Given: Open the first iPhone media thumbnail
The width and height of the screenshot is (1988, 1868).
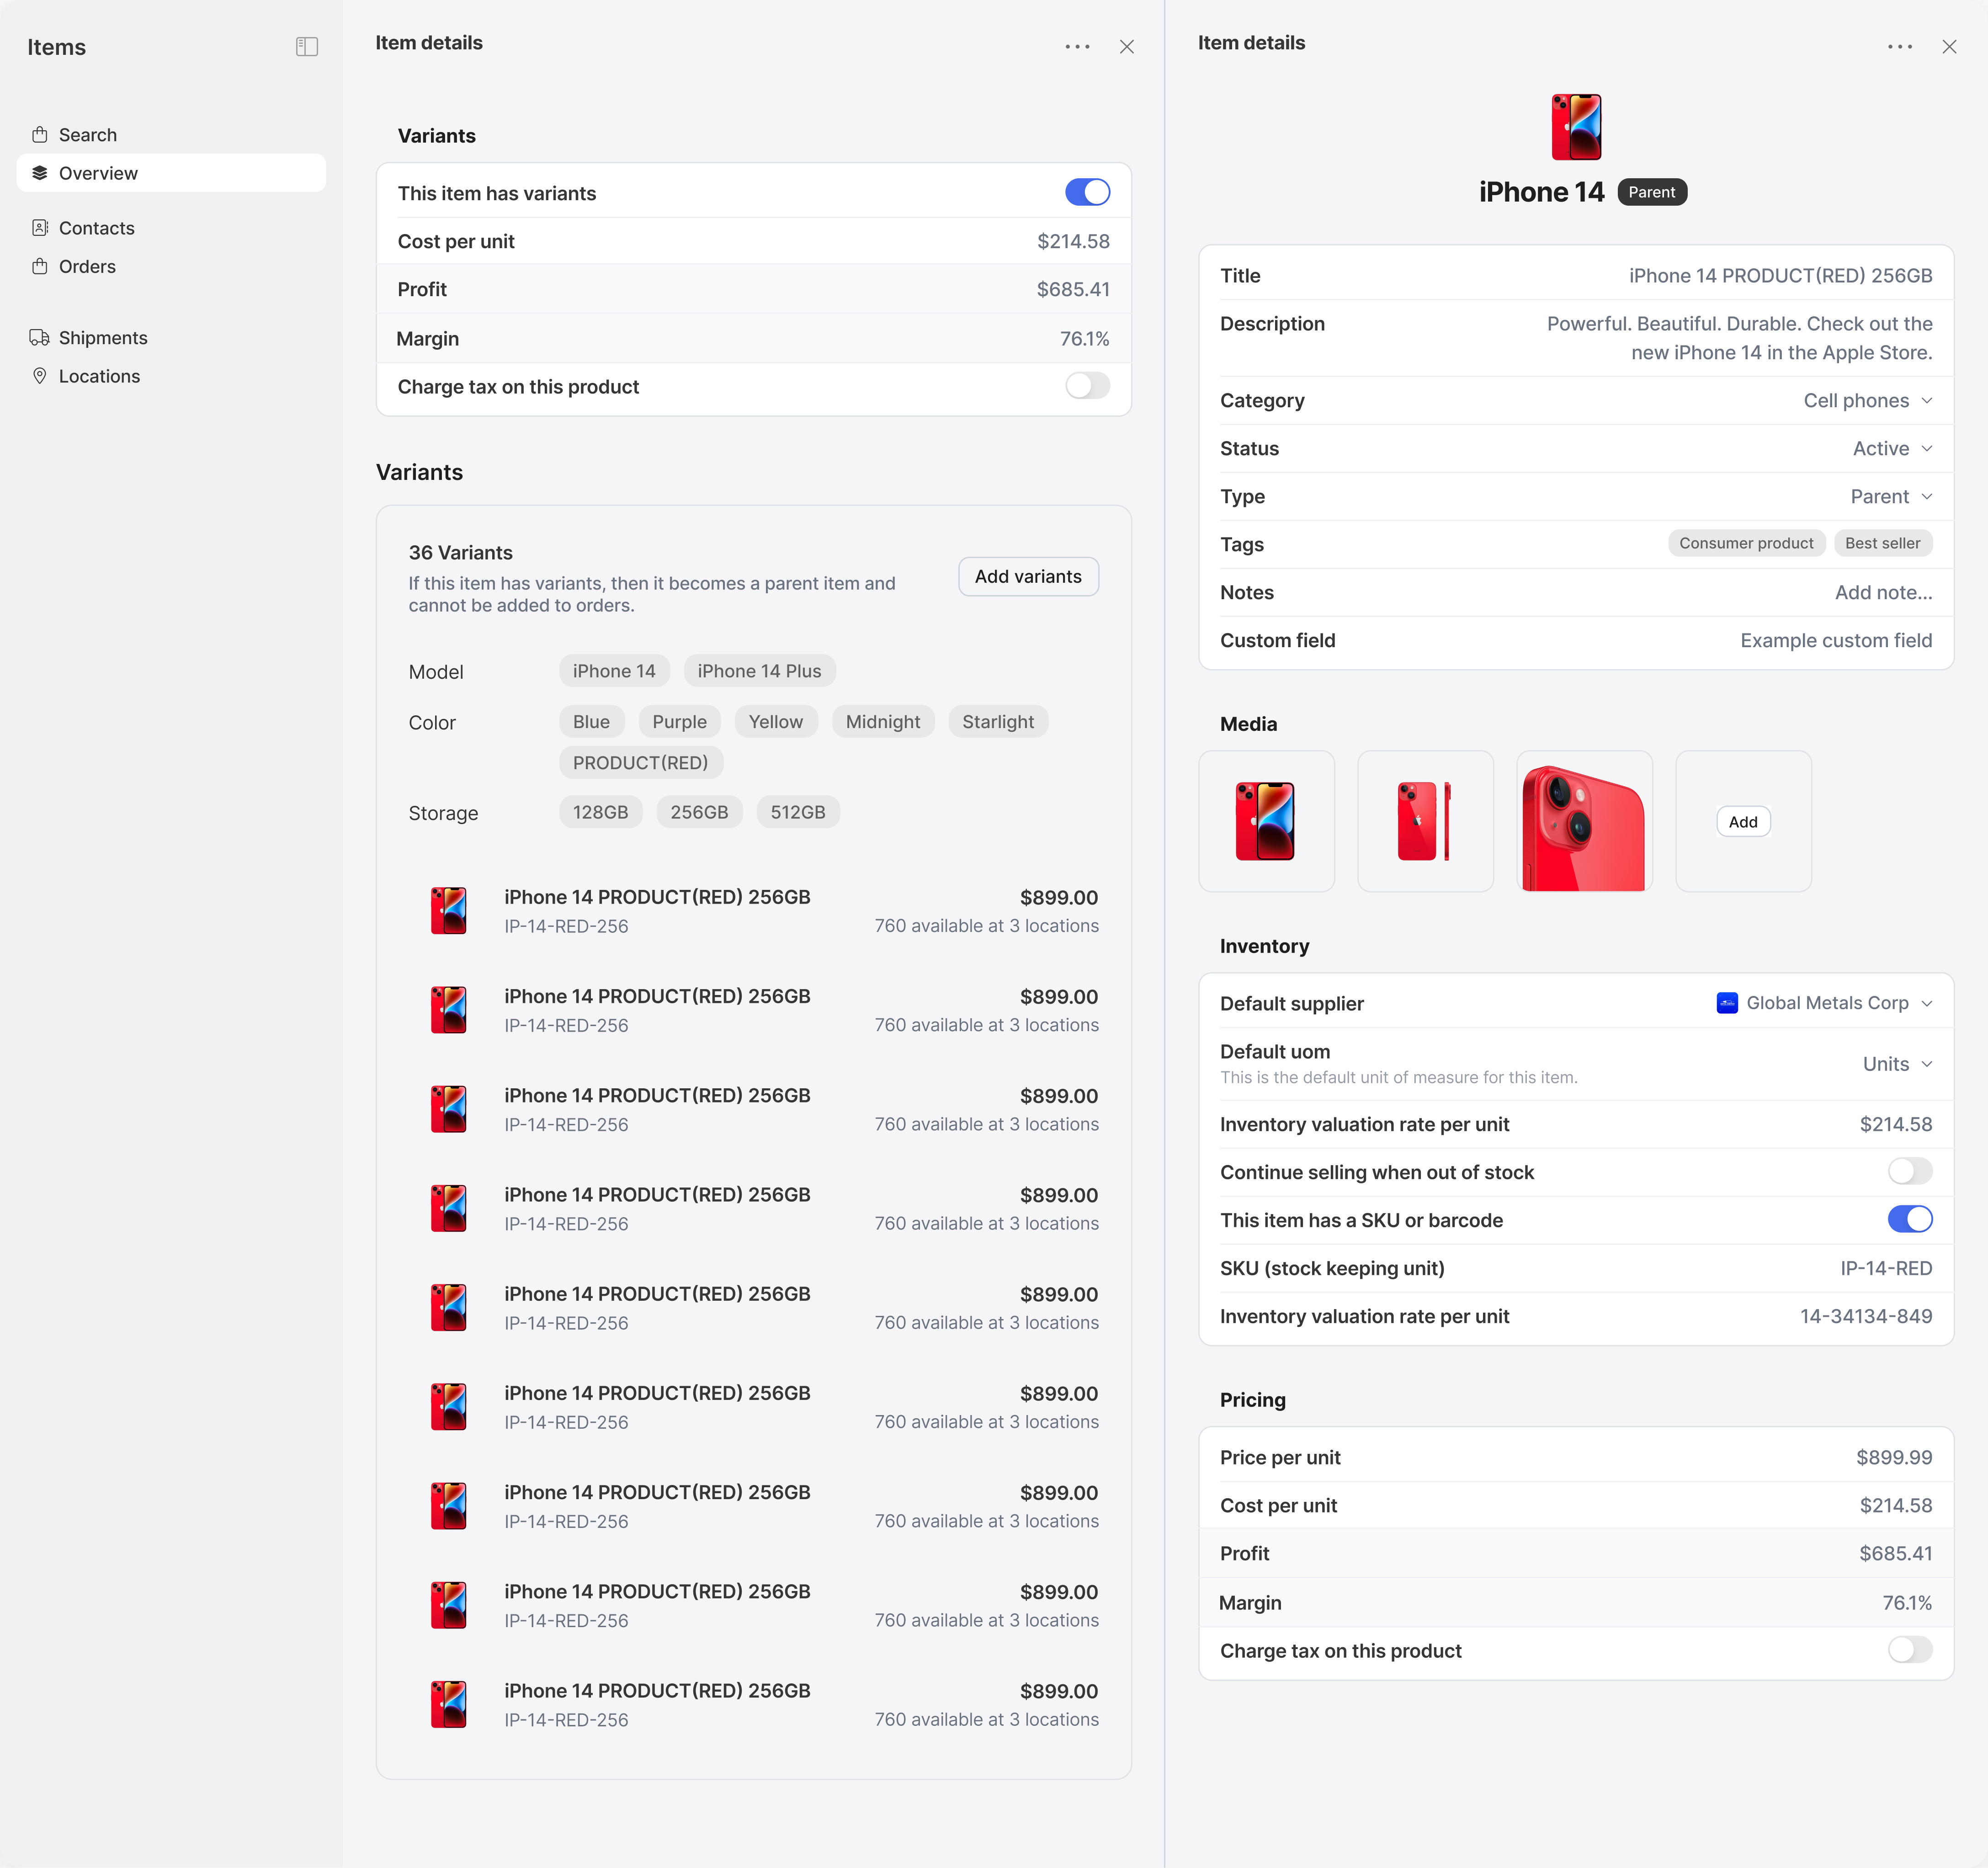Looking at the screenshot, I should pos(1266,821).
